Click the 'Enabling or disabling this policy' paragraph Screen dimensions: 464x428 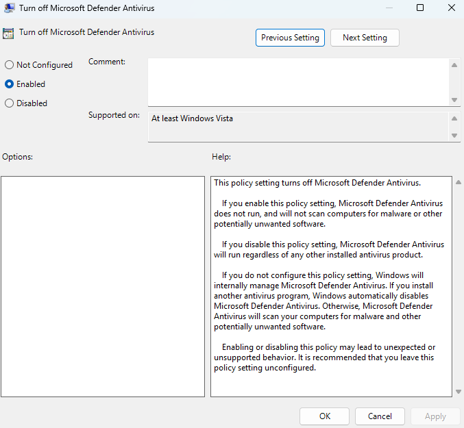pyautogui.click(x=324, y=357)
